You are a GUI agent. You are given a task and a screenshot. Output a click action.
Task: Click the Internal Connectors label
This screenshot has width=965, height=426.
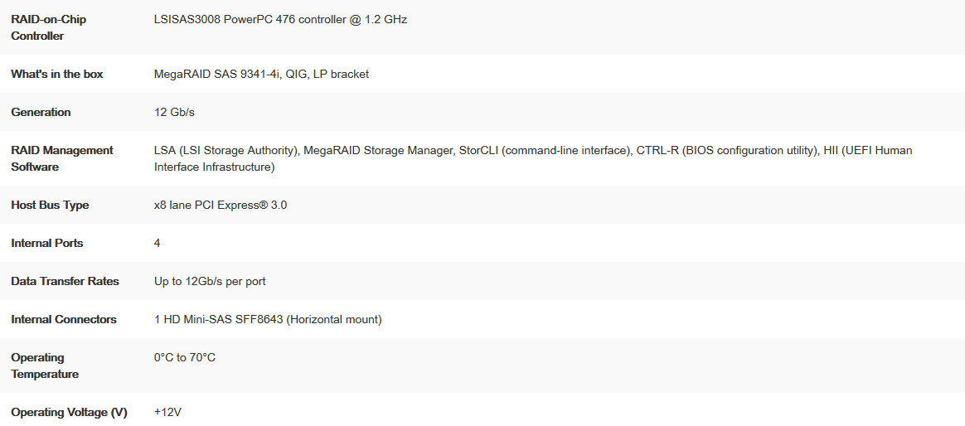64,320
